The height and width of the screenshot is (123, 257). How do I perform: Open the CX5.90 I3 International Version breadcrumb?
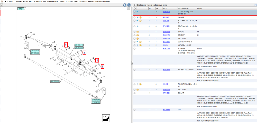[42, 1]
